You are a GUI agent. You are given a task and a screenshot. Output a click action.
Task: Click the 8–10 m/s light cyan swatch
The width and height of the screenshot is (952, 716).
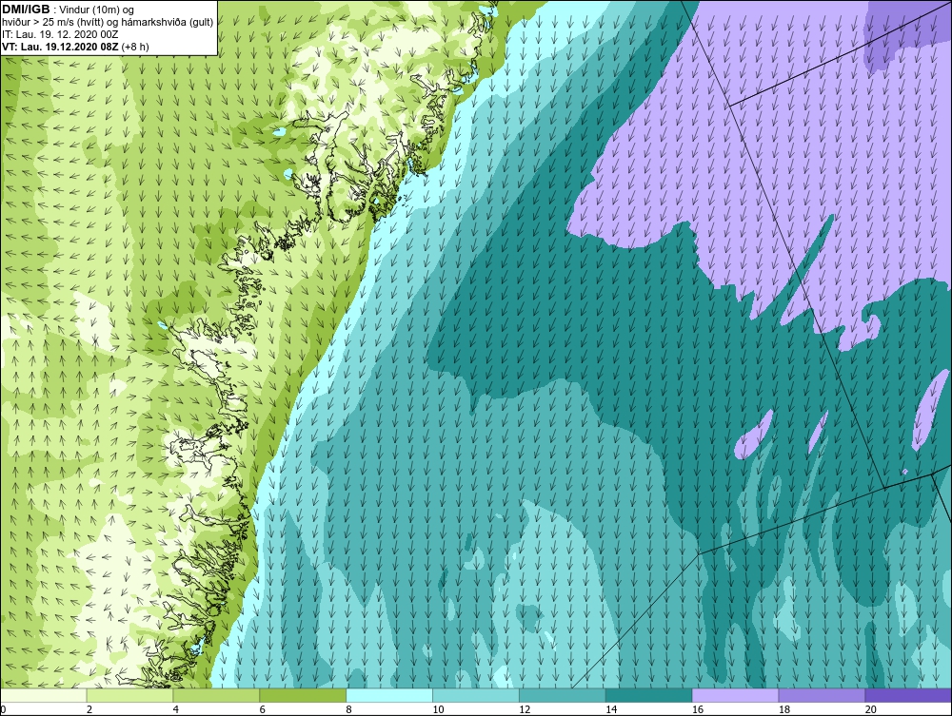(x=389, y=695)
